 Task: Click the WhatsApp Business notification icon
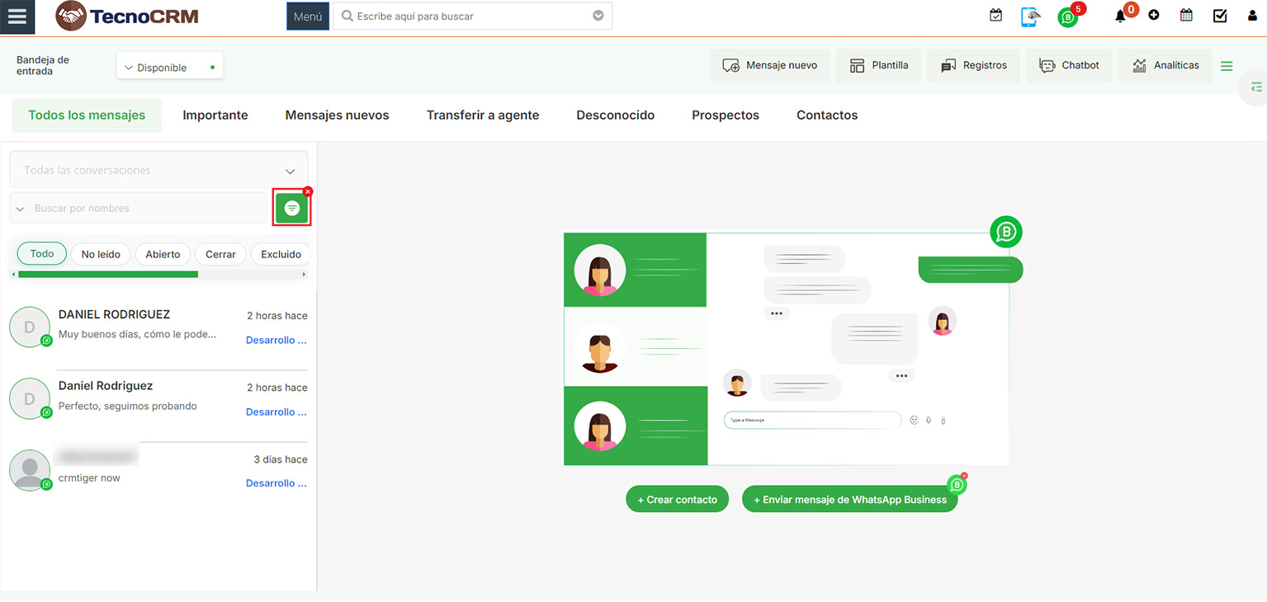coord(1068,17)
